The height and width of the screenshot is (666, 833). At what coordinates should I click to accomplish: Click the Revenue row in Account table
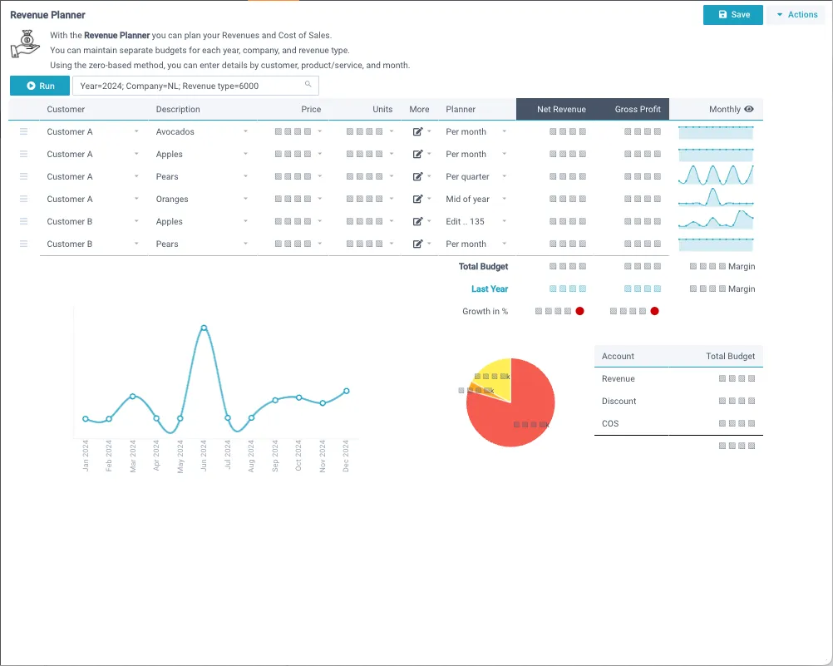pos(678,378)
